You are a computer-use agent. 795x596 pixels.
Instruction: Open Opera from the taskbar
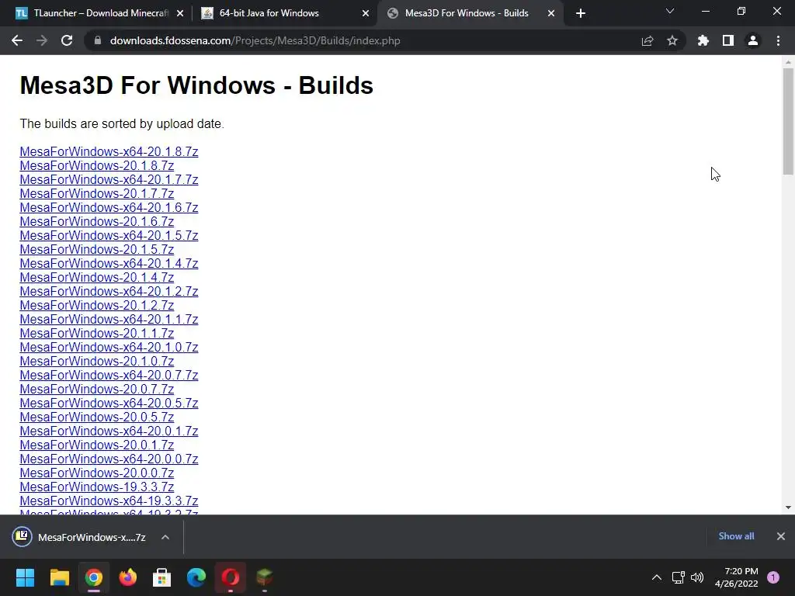[x=230, y=577]
